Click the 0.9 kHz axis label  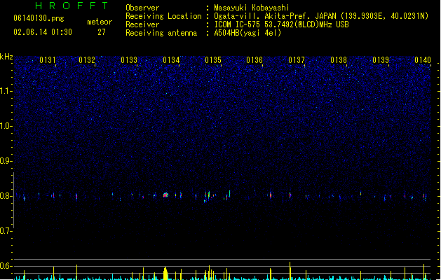pos(6,161)
